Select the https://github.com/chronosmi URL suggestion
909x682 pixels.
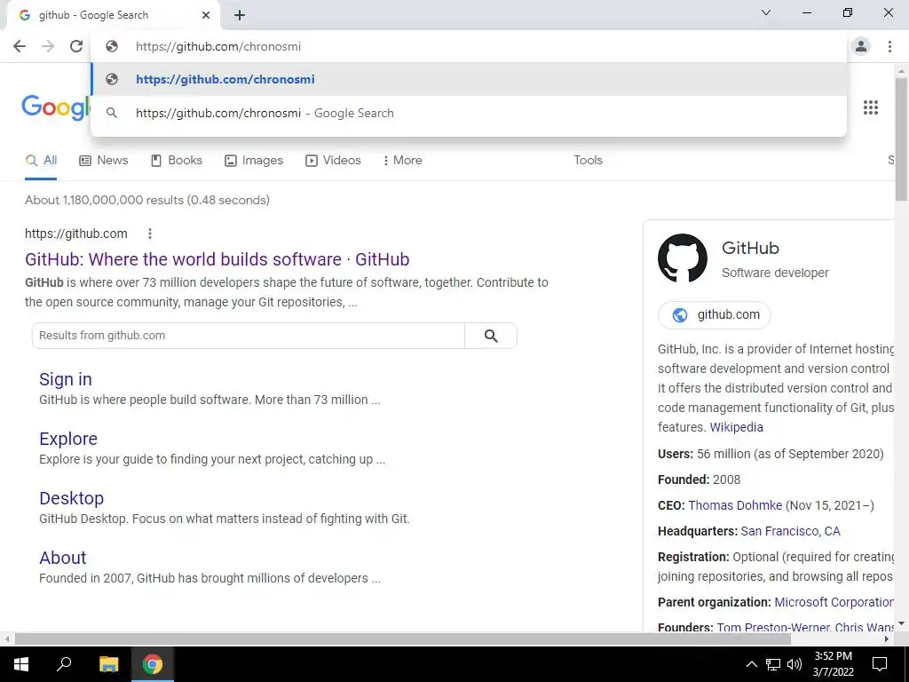tap(469, 79)
